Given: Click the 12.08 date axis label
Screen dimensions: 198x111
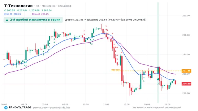Looking at the screenshot, I should 106,104.
